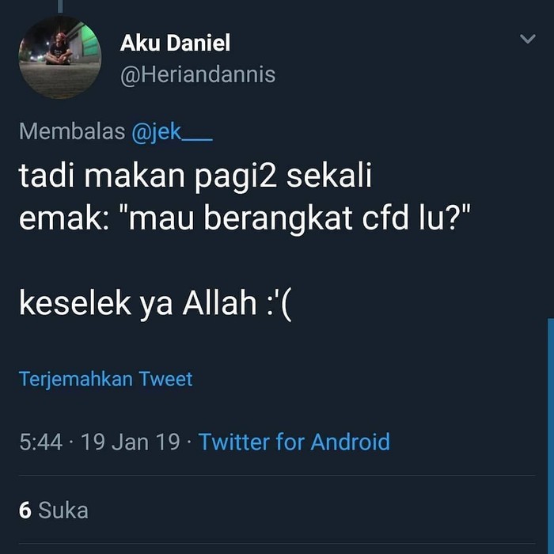Click the thread connector line above avatar

(60, 6)
